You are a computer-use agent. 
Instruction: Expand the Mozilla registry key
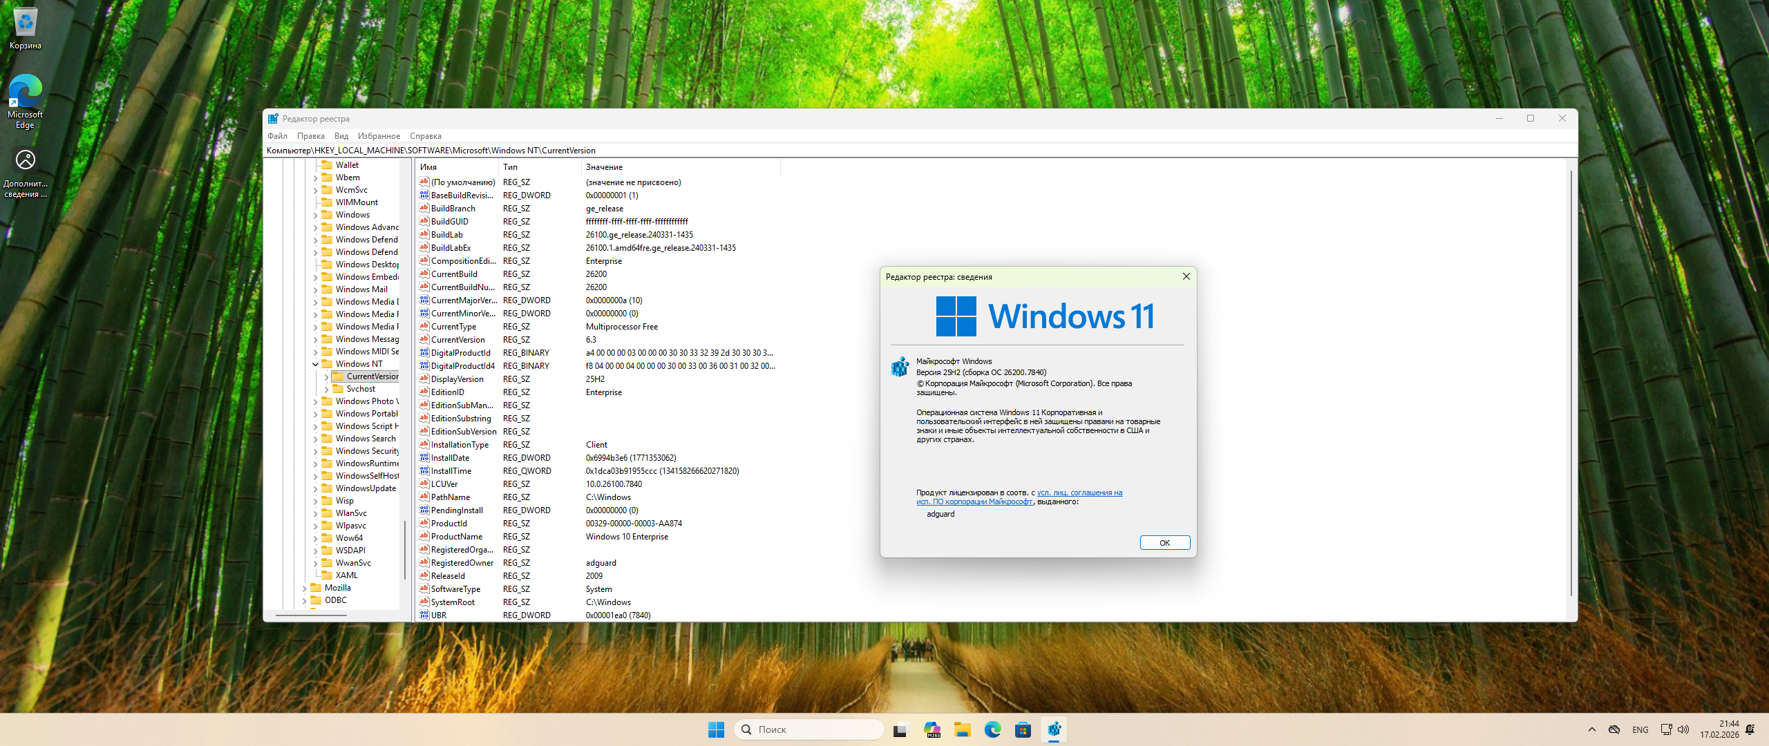pos(305,588)
